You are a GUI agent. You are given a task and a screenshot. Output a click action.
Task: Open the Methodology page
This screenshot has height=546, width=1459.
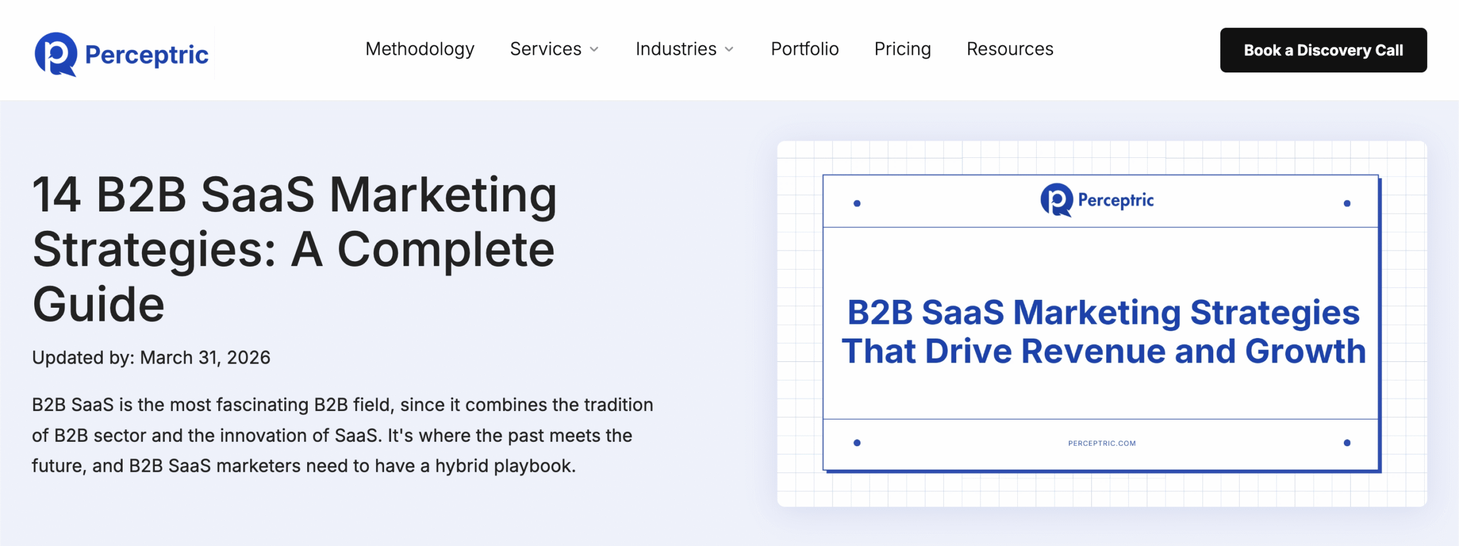coord(419,49)
